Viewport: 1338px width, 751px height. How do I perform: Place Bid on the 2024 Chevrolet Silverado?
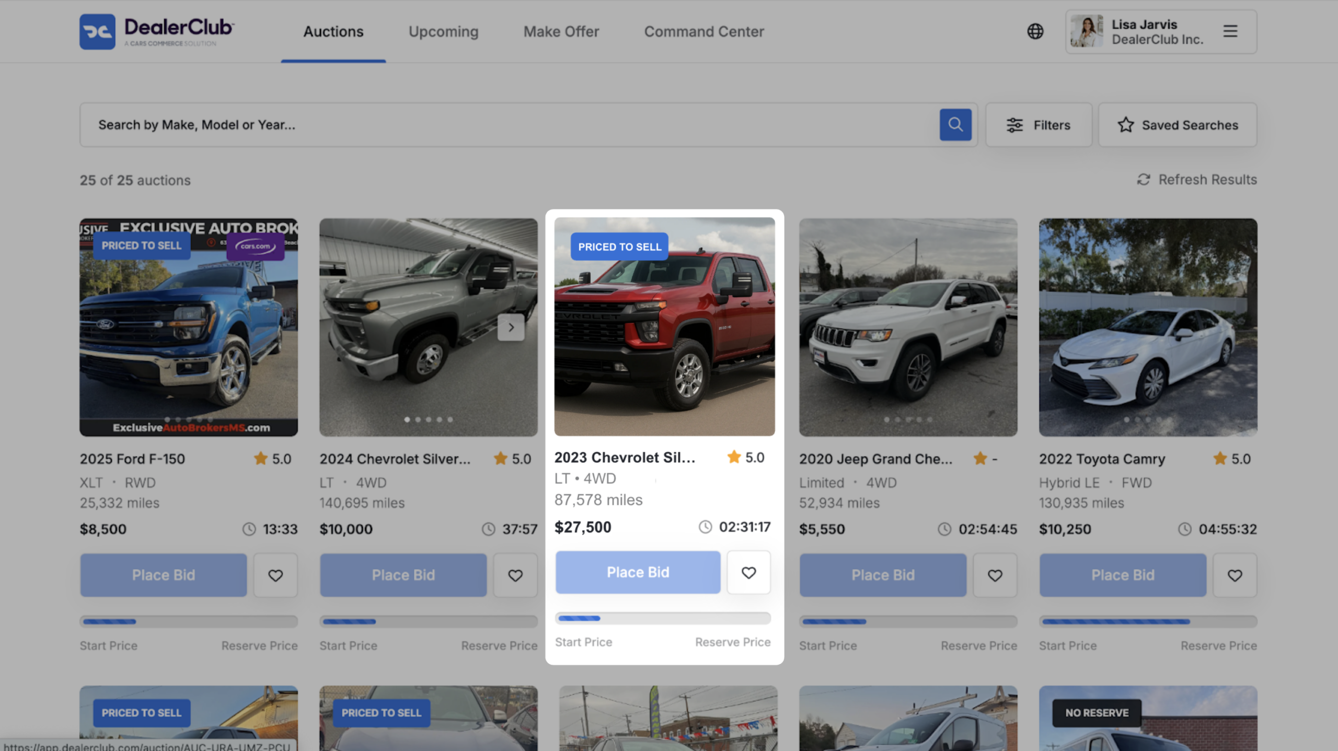tap(403, 575)
